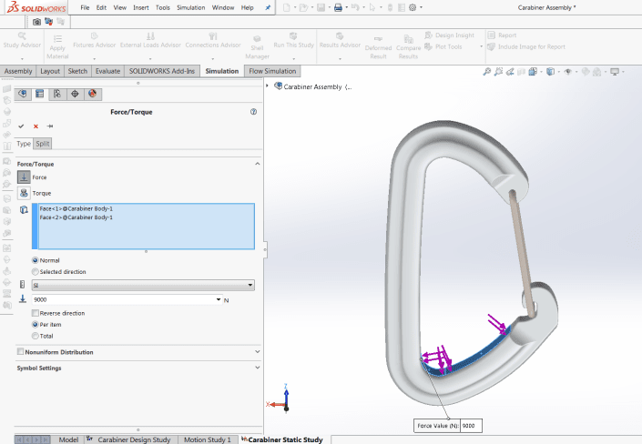Click the pushpin icon in the Force/Torque panel
Screen dimensions: 642x444
tap(50, 126)
